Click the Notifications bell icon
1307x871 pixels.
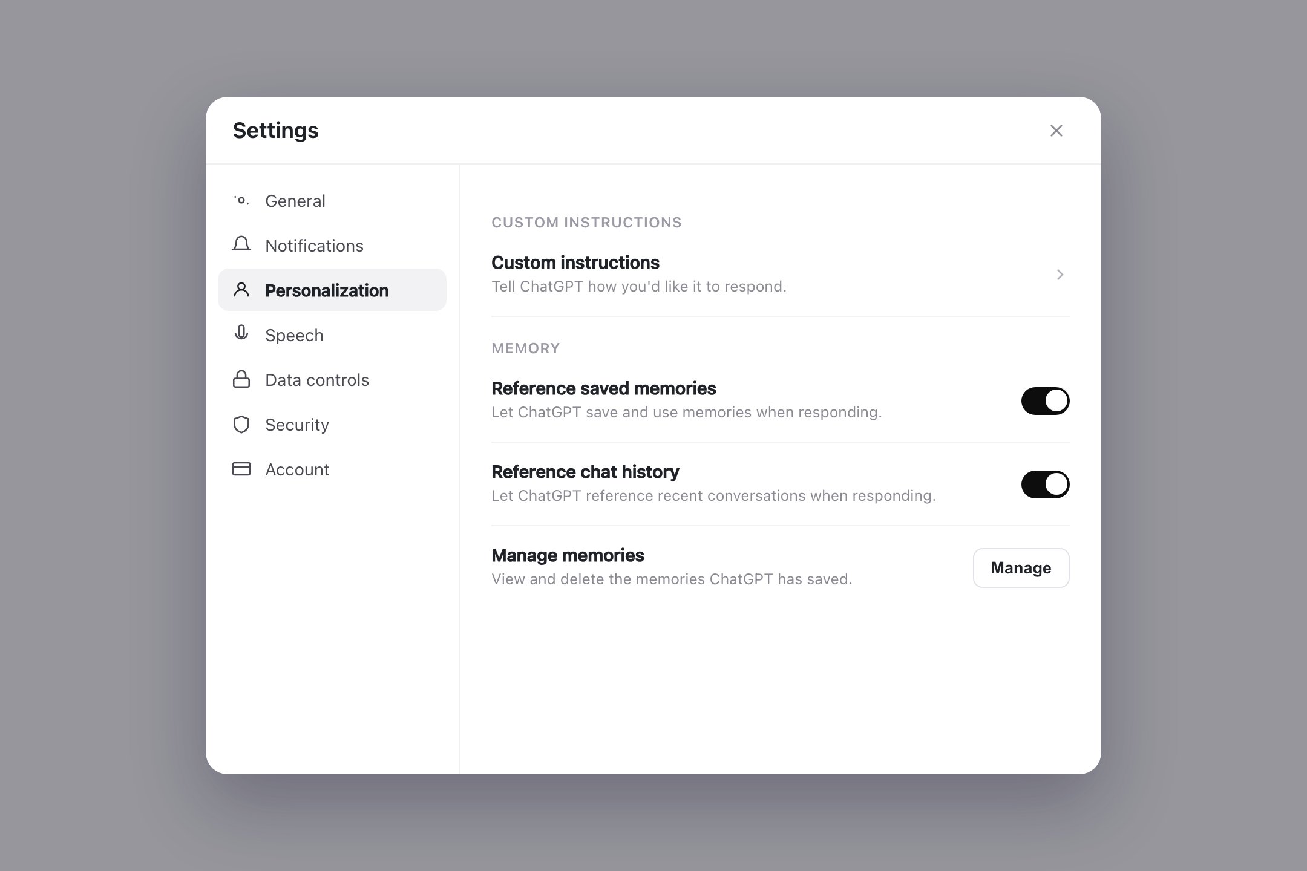(x=241, y=244)
